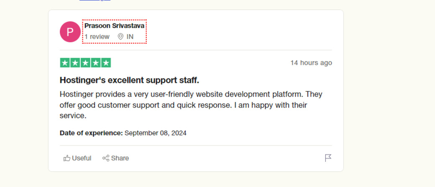The width and height of the screenshot is (435, 187).
Task: Click the 'IN' country code text
Action: click(130, 37)
